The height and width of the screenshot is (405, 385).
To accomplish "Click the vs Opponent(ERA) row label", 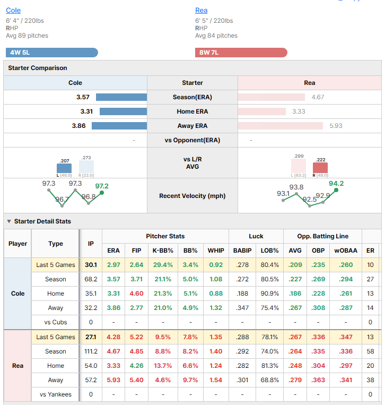I will point(192,140).
